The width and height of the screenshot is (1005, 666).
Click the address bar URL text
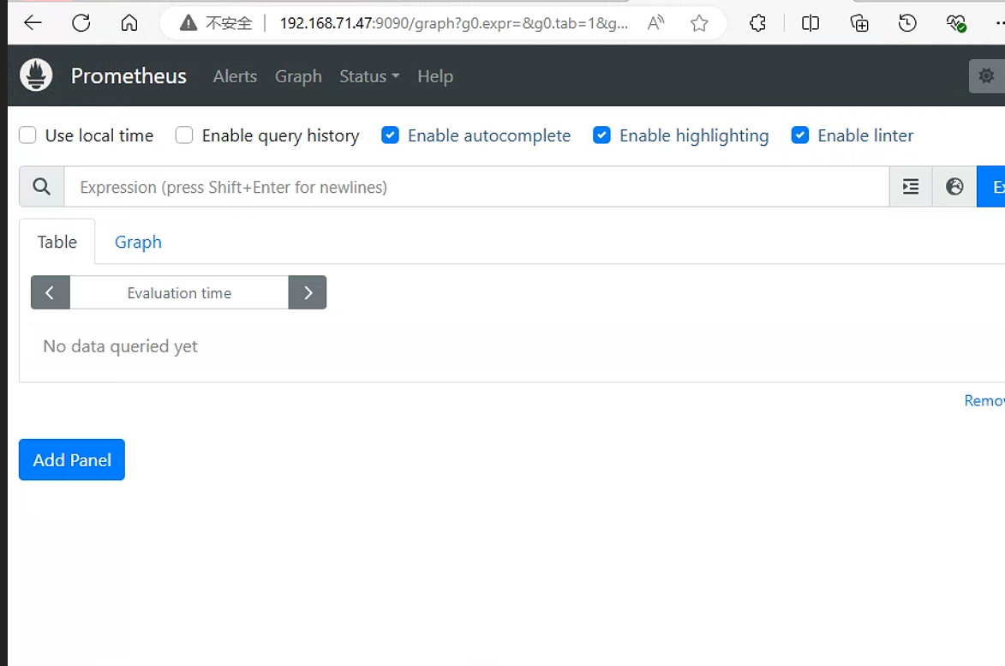(x=454, y=23)
